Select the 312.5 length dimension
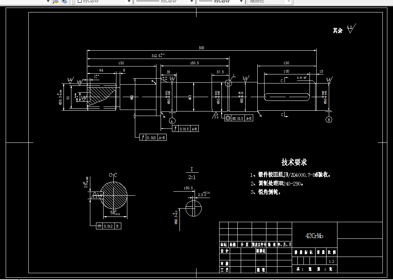The image size is (393, 280). click(158, 56)
